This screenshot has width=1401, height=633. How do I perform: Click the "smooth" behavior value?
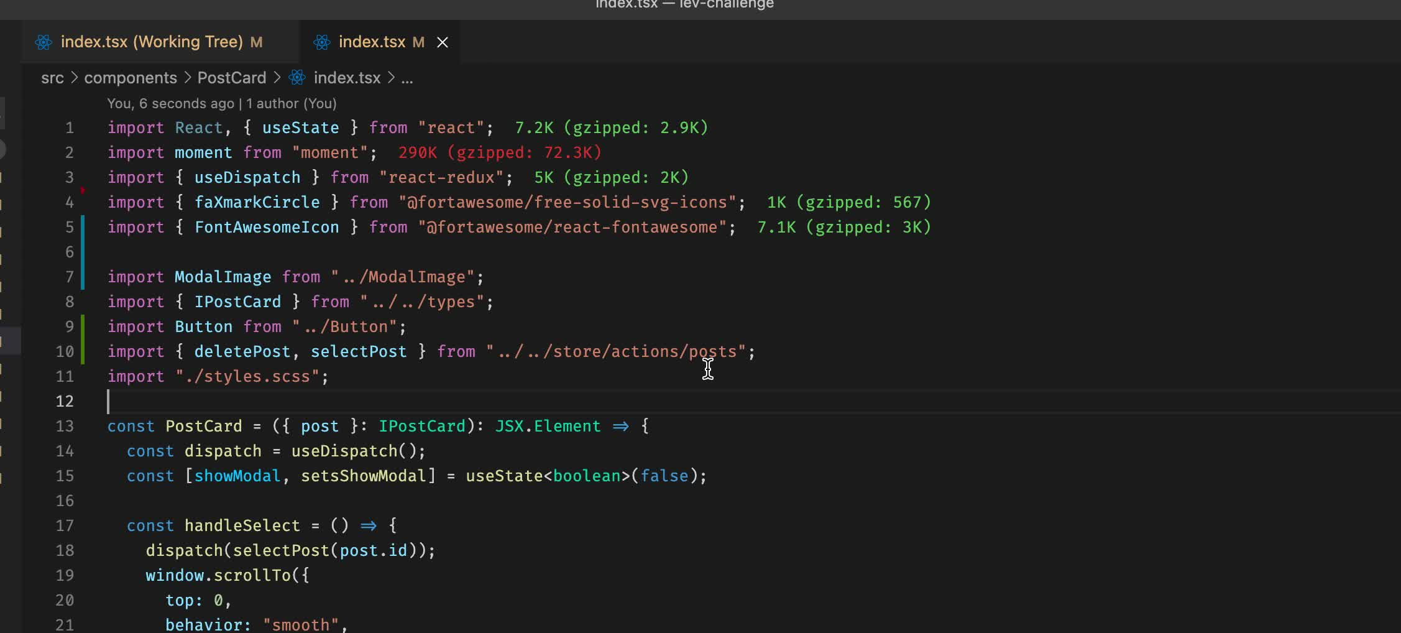click(x=301, y=624)
